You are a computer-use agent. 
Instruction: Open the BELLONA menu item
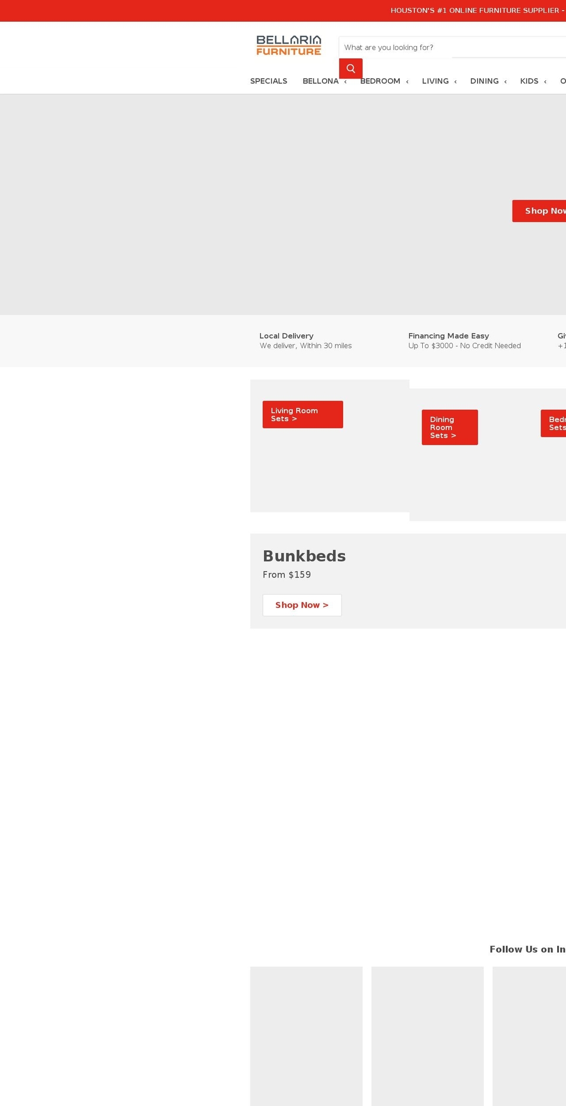tap(320, 81)
